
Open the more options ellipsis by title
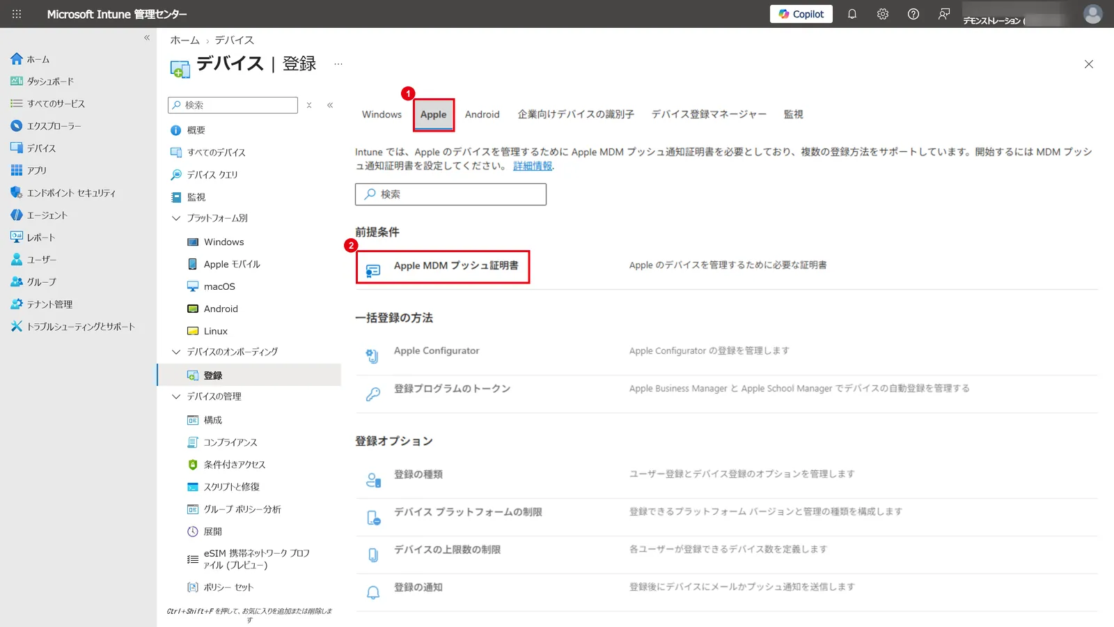(338, 64)
